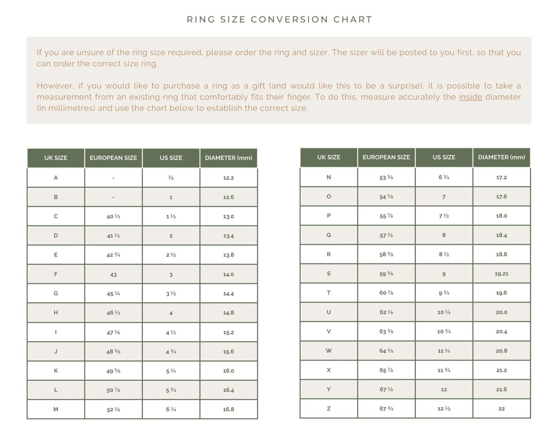
Task: Click the European size 43 cell
Action: point(113,275)
